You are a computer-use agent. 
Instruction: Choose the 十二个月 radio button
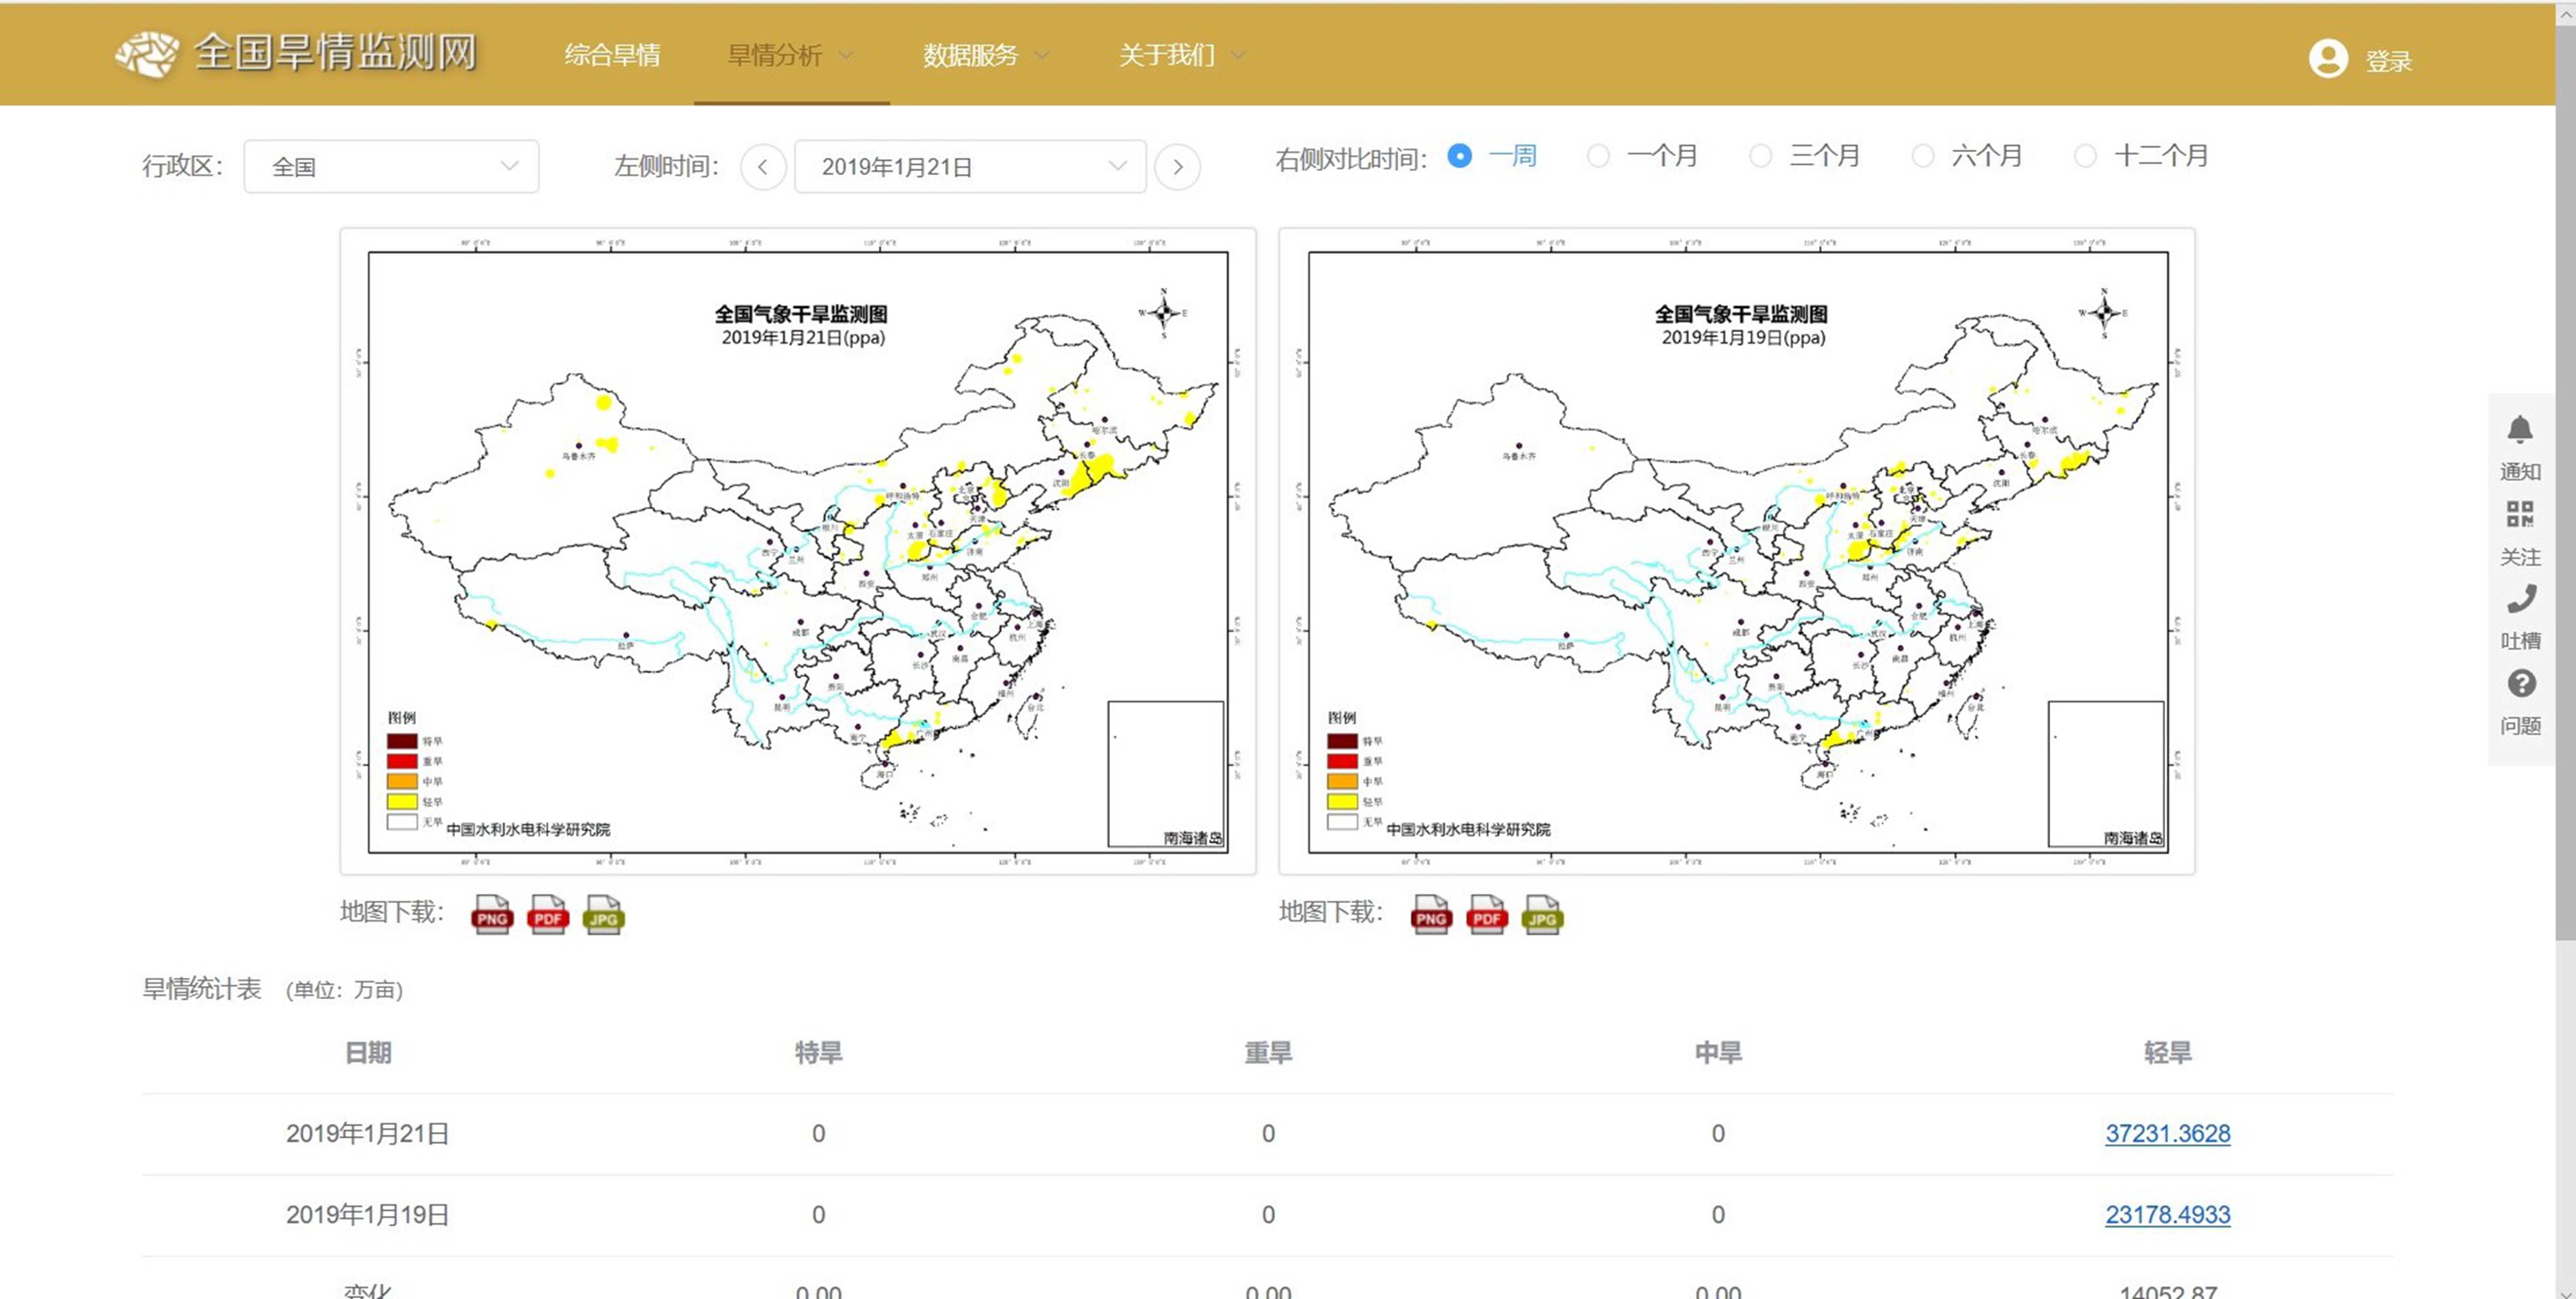coord(2085,156)
